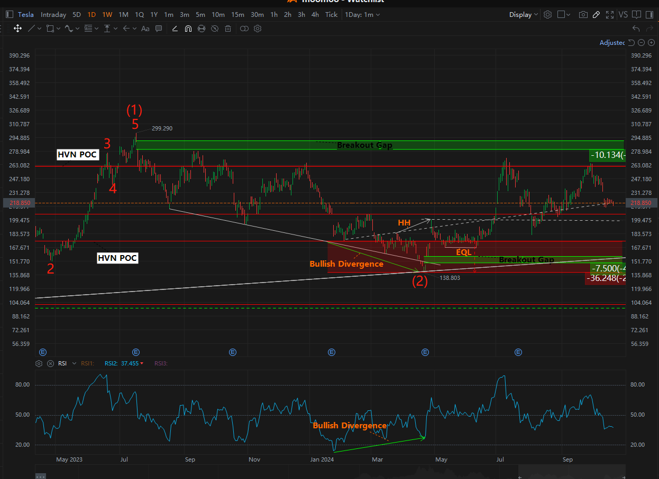Undo the last drawing action
This screenshot has width=659, height=479.
[x=636, y=29]
